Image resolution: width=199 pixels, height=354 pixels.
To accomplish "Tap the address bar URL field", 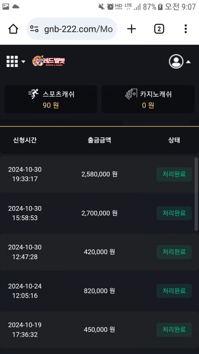I will [78, 29].
